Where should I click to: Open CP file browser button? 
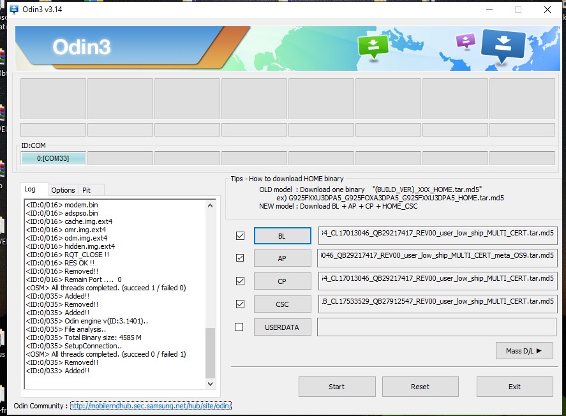point(282,281)
